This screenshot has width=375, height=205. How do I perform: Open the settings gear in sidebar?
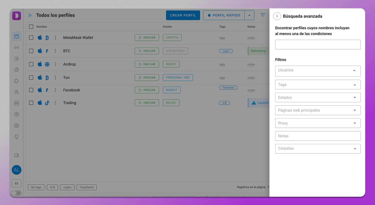(x=16, y=126)
